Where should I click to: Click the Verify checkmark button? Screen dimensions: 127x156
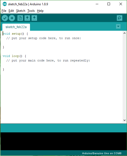5,18
